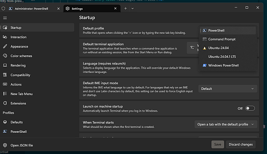Go to Interaction settings page
The height and width of the screenshot is (154, 267).
click(x=37, y=37)
